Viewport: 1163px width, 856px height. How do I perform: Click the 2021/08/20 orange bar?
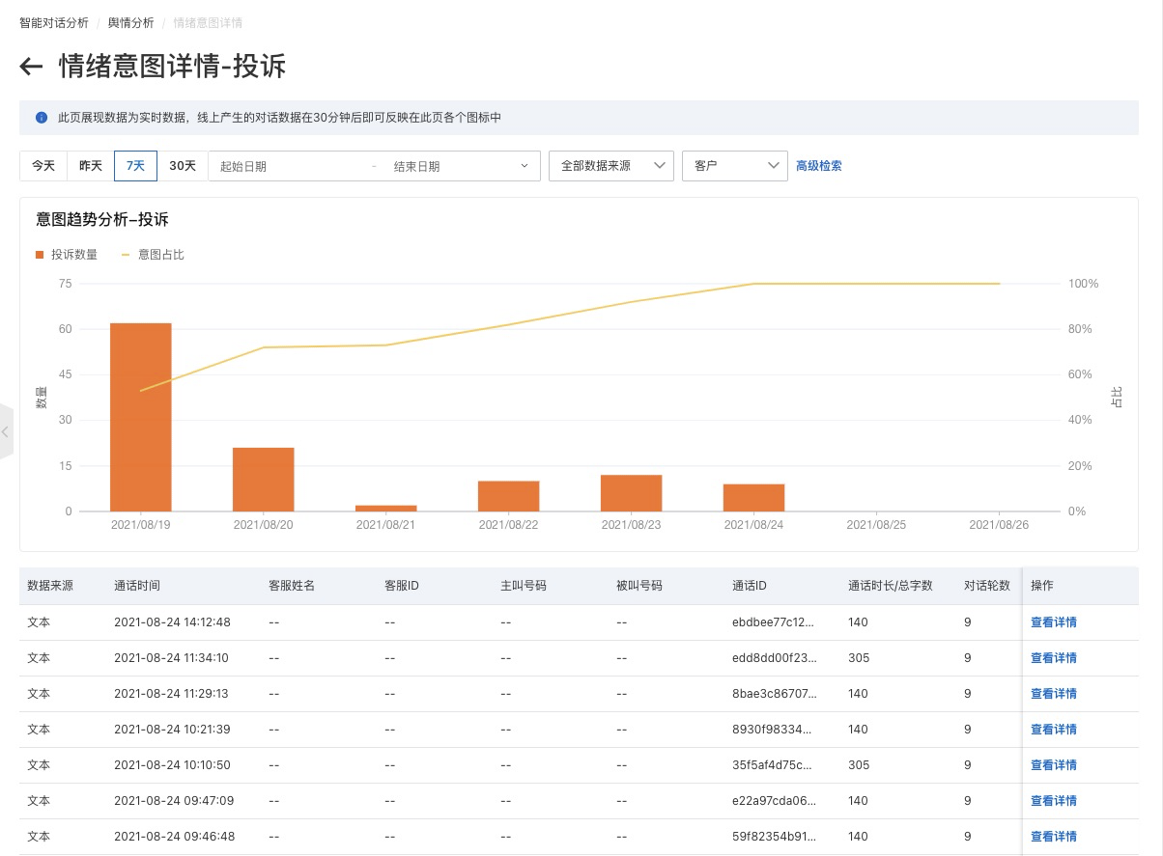click(264, 479)
